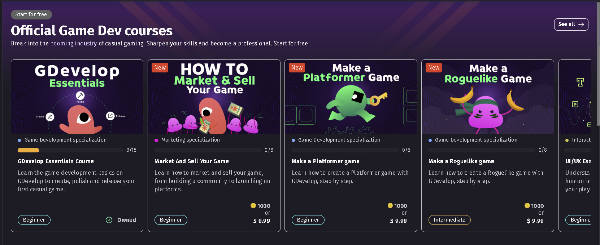The width and height of the screenshot is (600, 245).
Task: Click Game Development specialization on GDevelop Essentials
Action: 65,140
